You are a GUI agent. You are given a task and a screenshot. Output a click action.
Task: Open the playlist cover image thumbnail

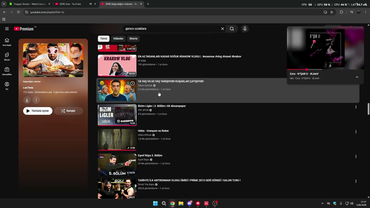tap(53, 60)
